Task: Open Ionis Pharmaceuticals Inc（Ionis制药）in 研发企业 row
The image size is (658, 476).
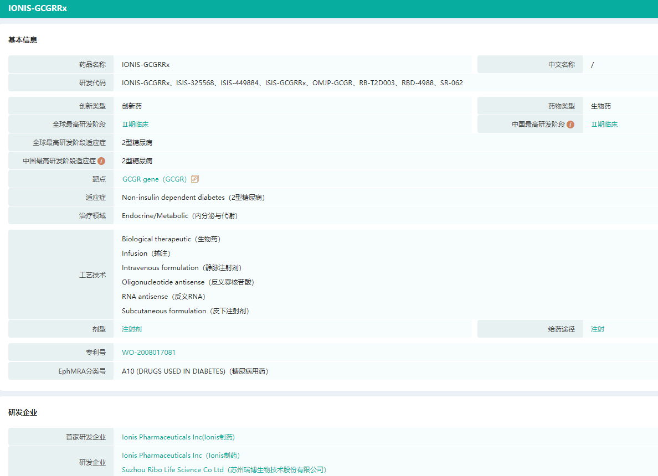Action: (x=181, y=456)
